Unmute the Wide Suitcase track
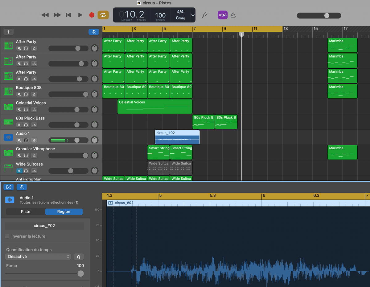 pyautogui.click(x=19, y=171)
